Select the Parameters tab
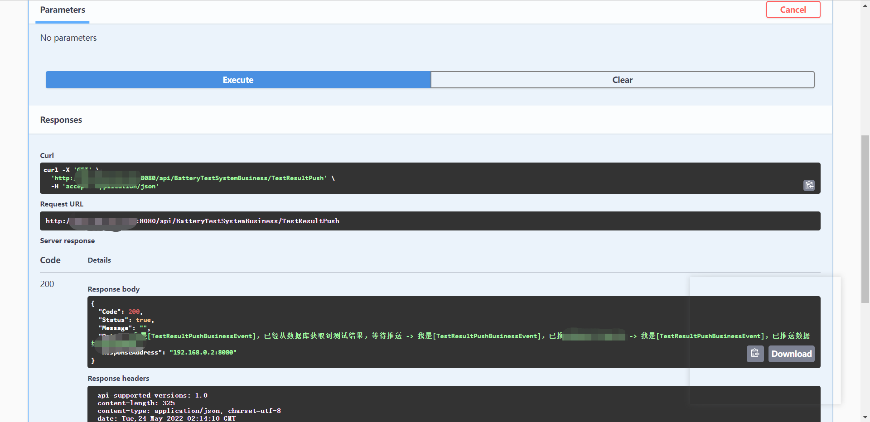The image size is (870, 422). pos(63,10)
